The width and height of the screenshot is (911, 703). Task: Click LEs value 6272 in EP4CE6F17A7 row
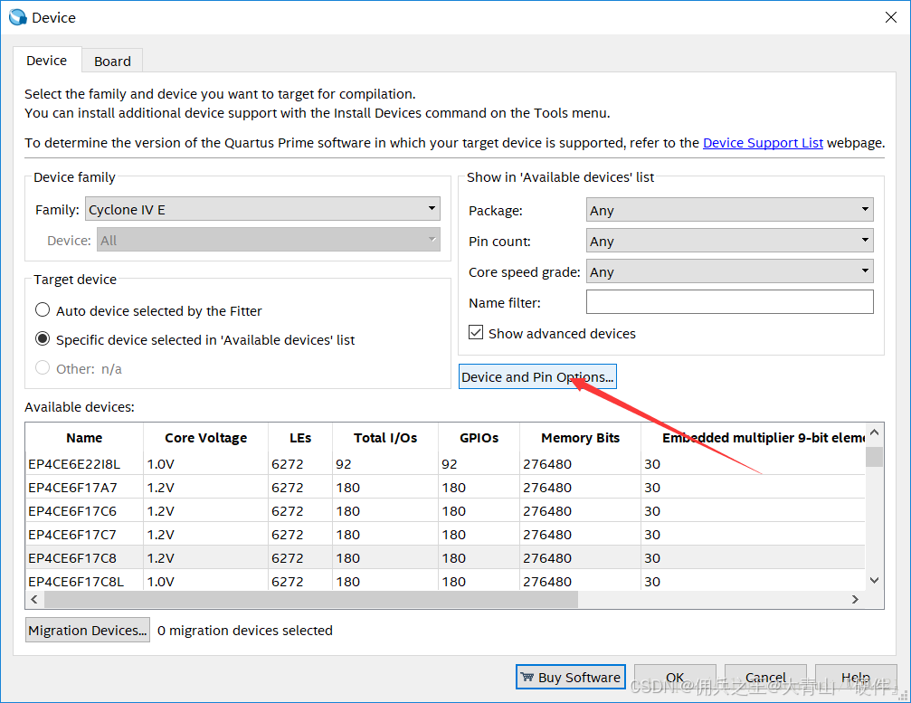(x=287, y=488)
